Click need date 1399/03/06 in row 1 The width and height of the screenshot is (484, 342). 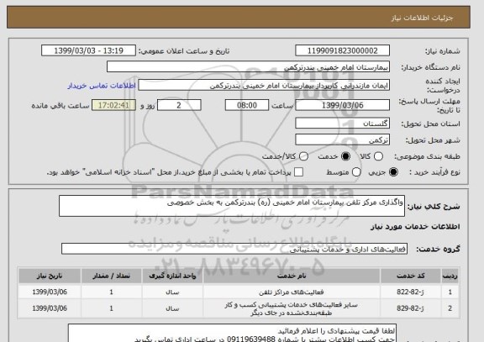coord(50,292)
